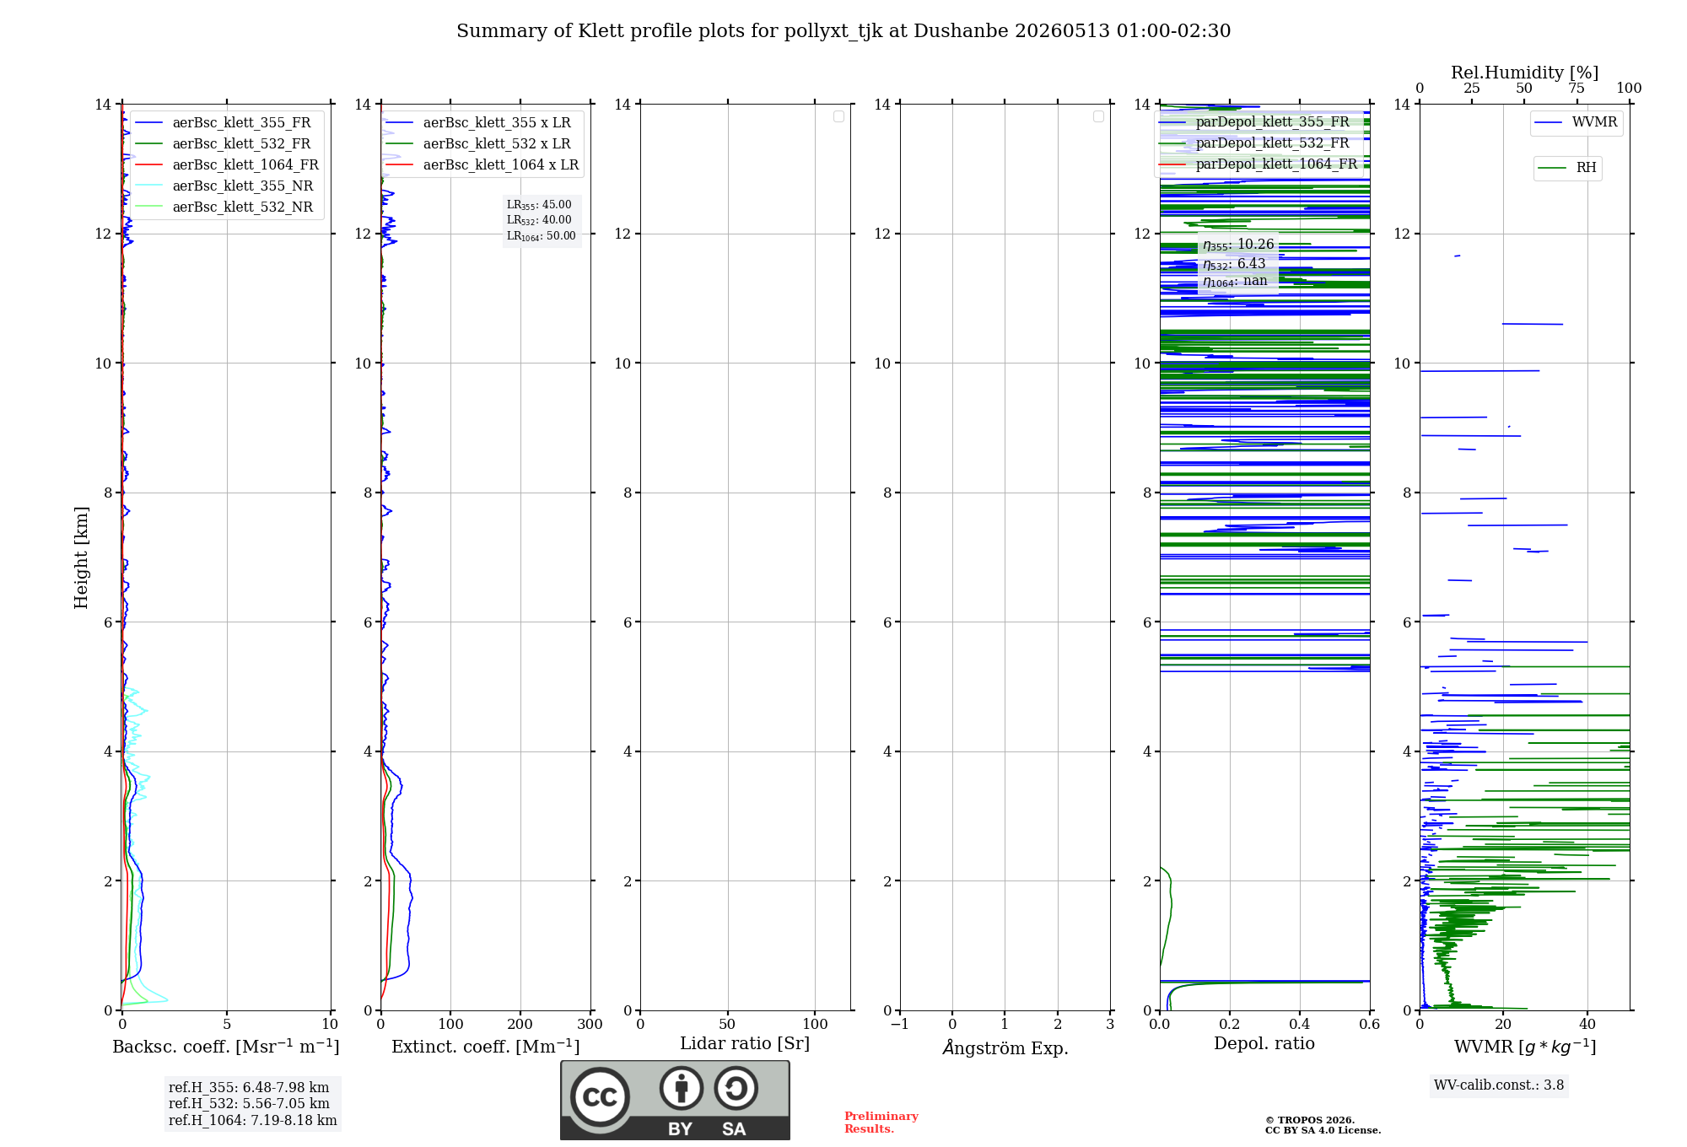Viewport: 1687px width, 1147px height.
Task: Click the plot title mentioning Dushanbe
Action: 843,31
